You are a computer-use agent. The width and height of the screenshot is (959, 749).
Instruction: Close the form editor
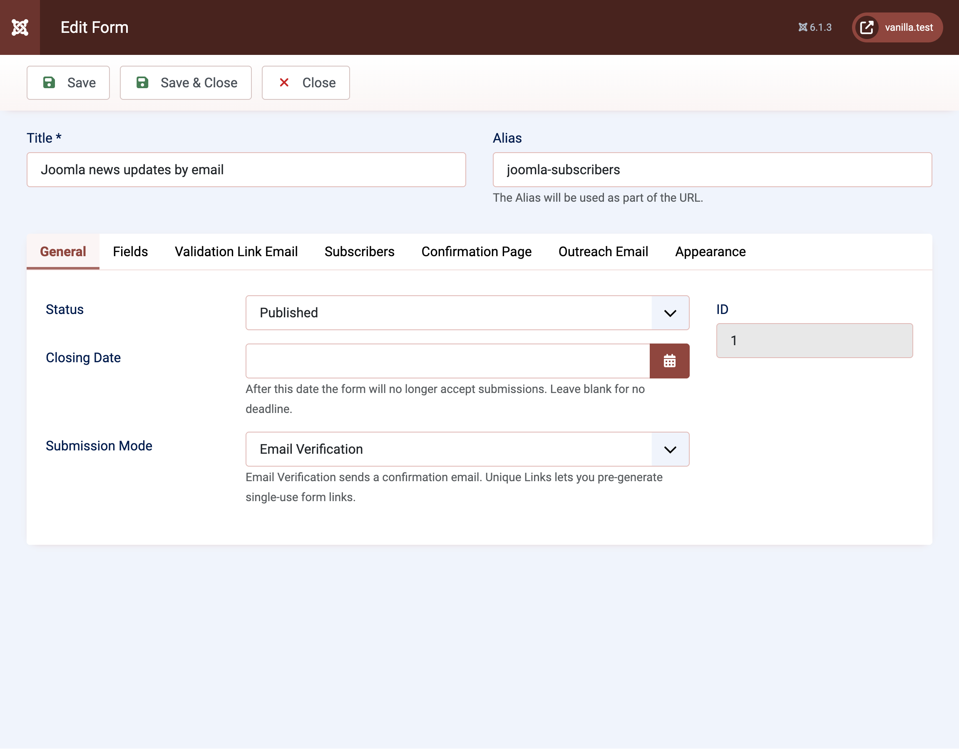pos(306,82)
